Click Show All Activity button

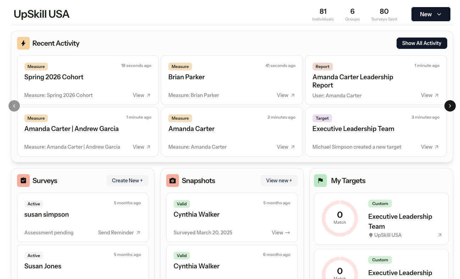coord(422,43)
